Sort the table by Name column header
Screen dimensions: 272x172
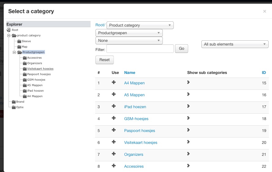pyautogui.click(x=130, y=73)
